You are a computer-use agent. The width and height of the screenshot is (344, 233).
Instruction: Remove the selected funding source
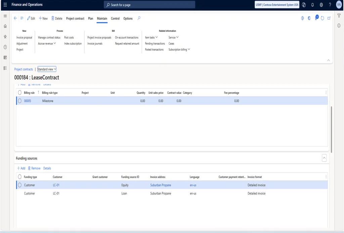tap(34, 168)
